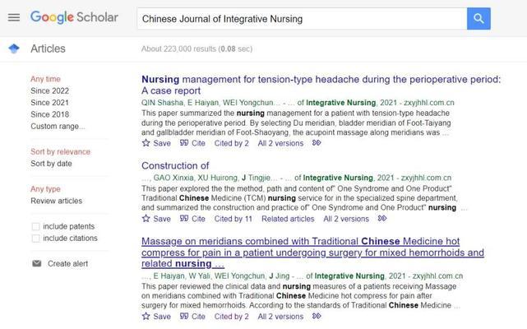Viewport: 527px width, 329px height.
Task: Filter results Since 2018
Action: (50, 114)
